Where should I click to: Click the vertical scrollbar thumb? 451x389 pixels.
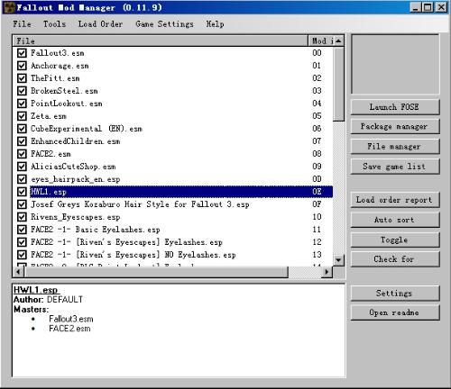click(338, 84)
